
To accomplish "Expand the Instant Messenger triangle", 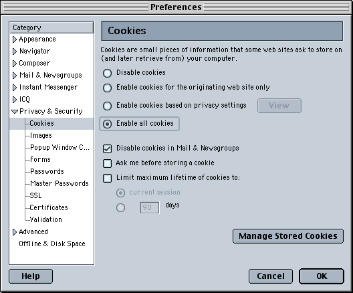I will coord(15,88).
